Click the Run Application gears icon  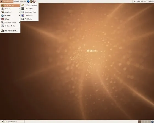coord(2,31)
